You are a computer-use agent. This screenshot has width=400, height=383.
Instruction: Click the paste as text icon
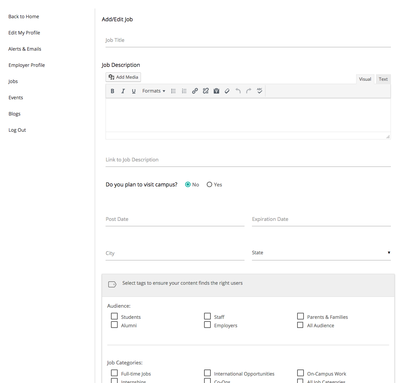[217, 91]
